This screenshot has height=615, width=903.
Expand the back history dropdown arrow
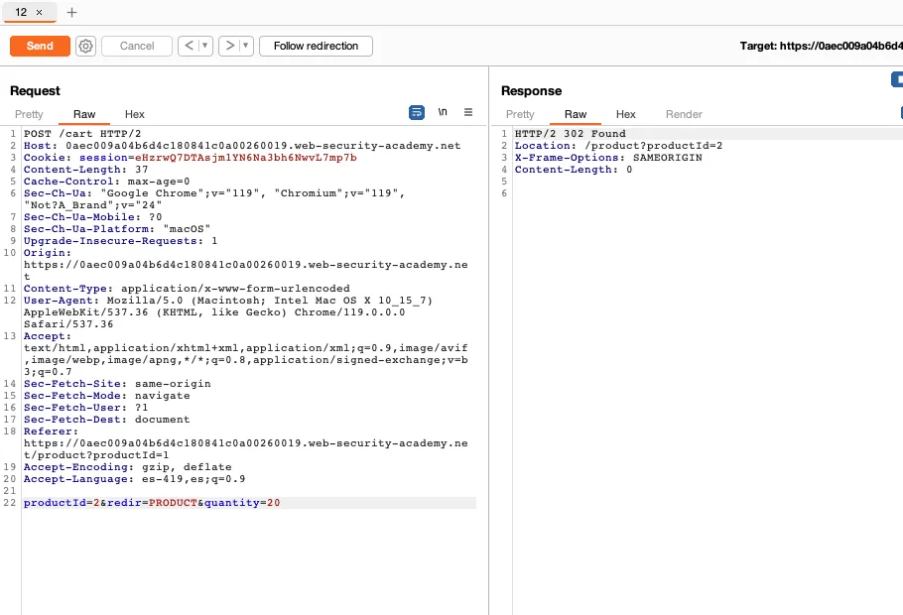click(x=204, y=46)
